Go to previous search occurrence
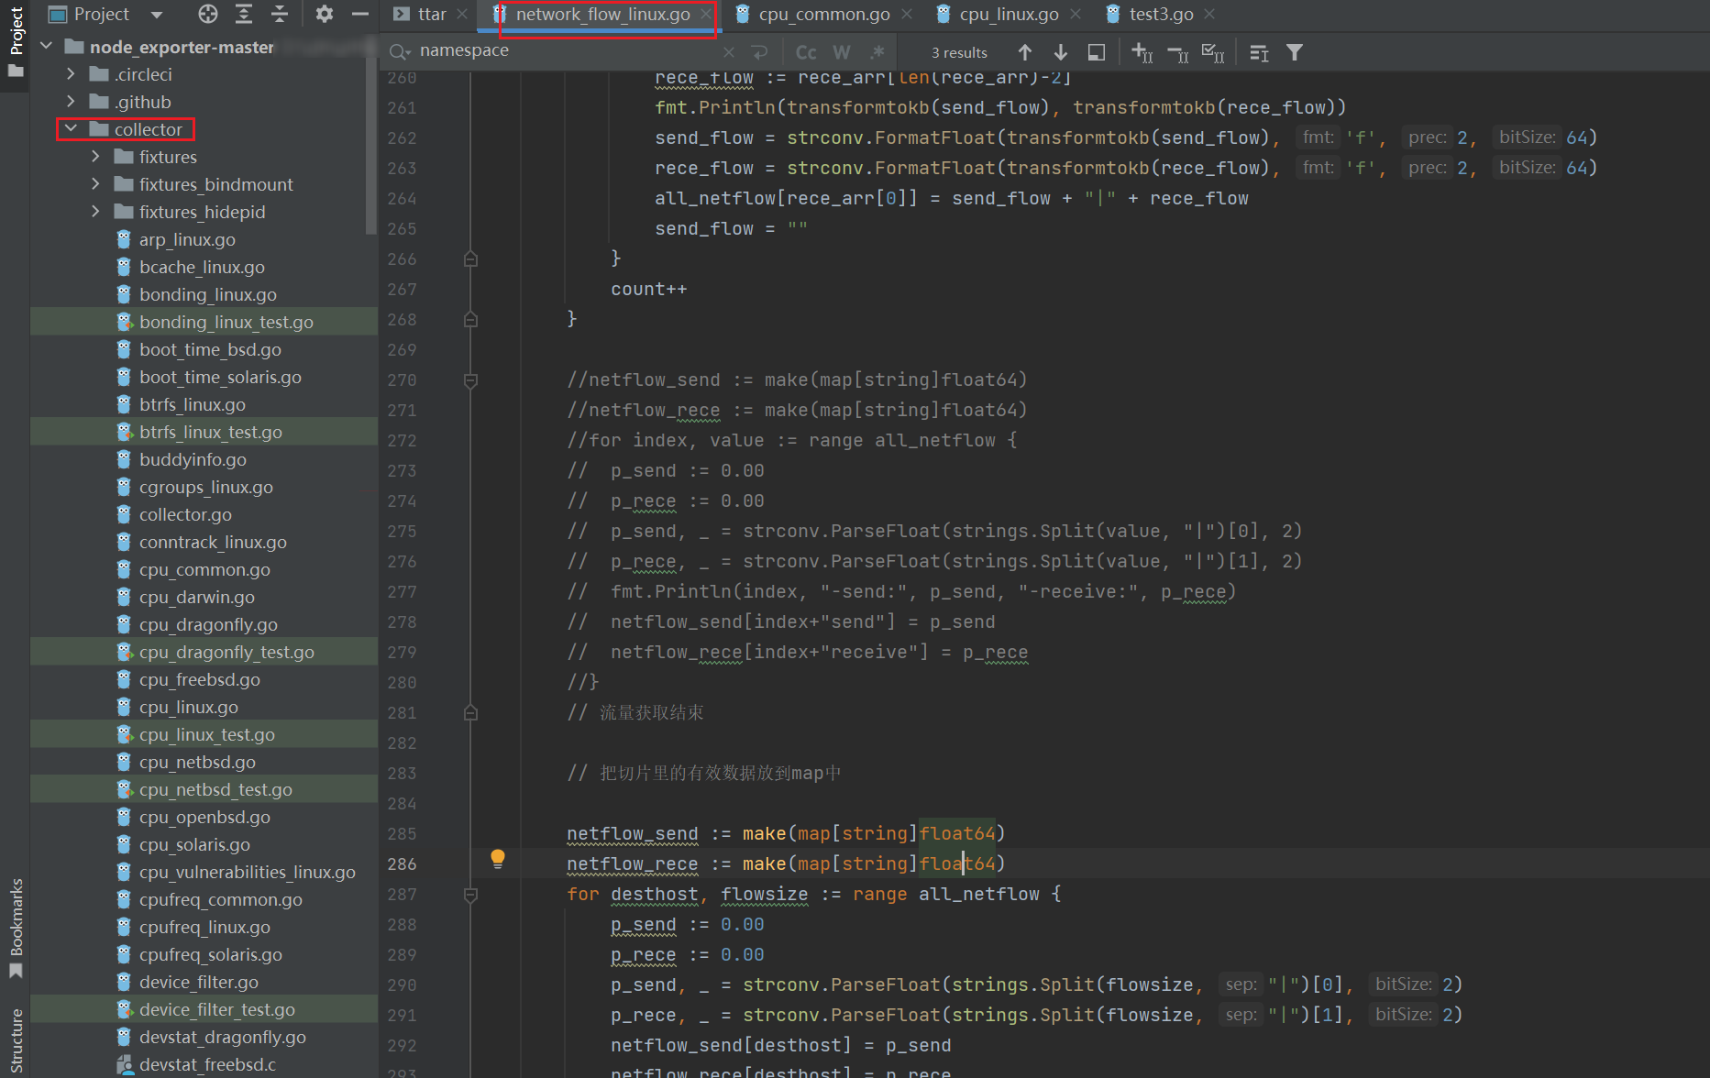 (x=1025, y=52)
